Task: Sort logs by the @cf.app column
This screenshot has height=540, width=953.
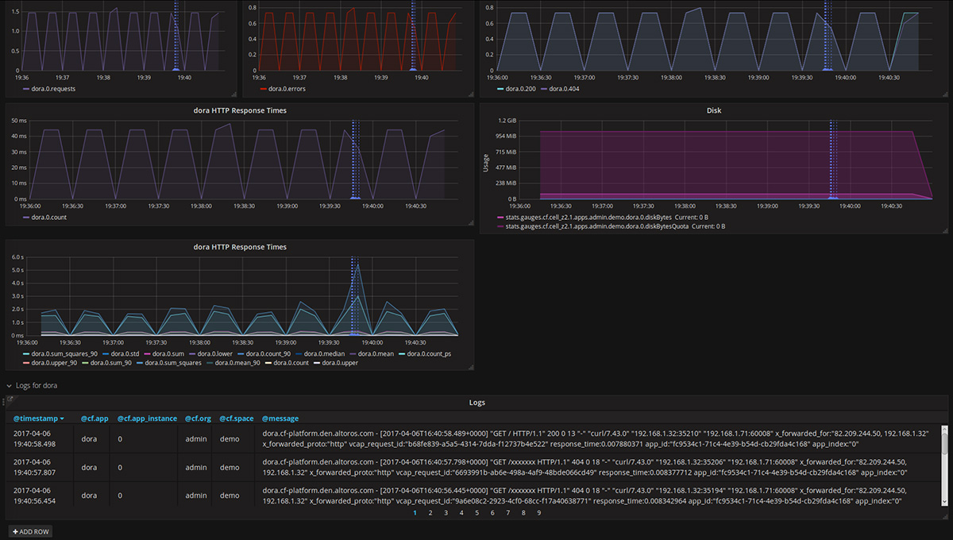Action: coord(95,418)
